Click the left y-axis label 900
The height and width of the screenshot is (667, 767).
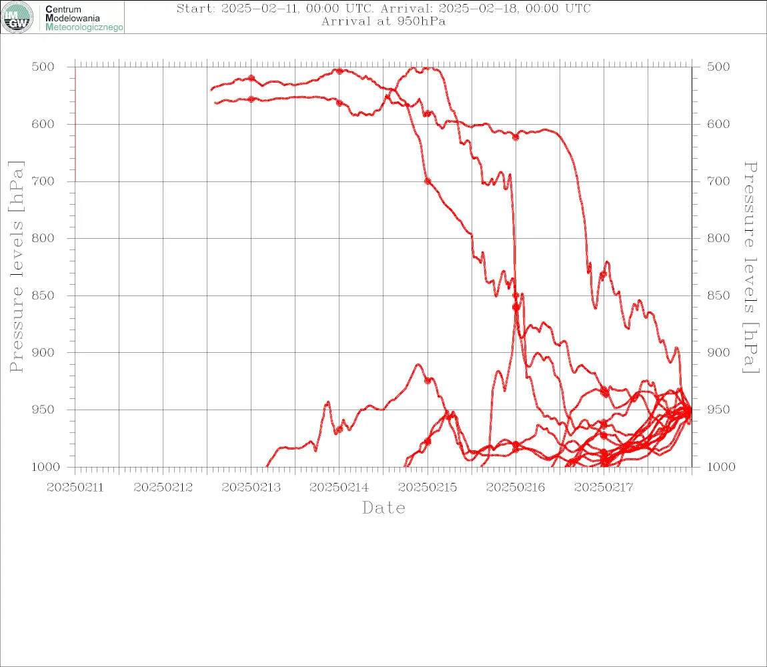click(43, 352)
